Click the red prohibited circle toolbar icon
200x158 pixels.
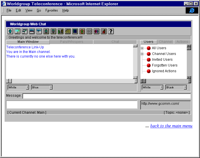[82, 31]
